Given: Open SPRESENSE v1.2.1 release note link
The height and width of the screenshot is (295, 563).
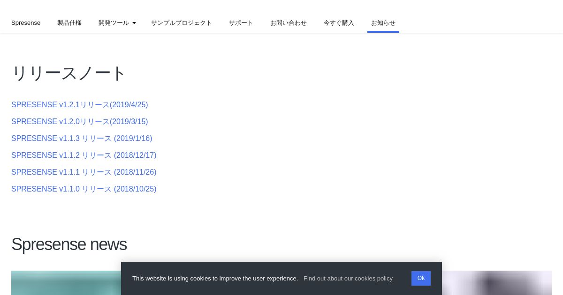Looking at the screenshot, I should tap(80, 105).
